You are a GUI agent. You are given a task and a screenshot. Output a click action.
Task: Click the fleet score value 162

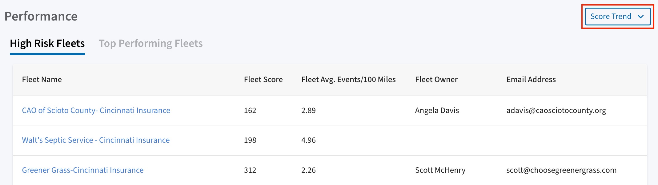point(250,111)
